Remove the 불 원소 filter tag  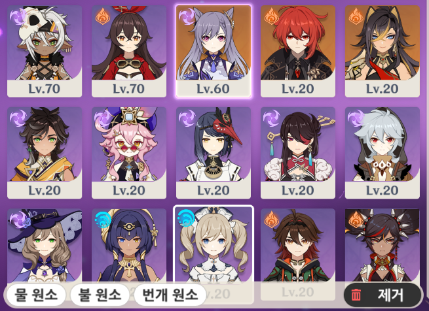pyautogui.click(x=100, y=295)
